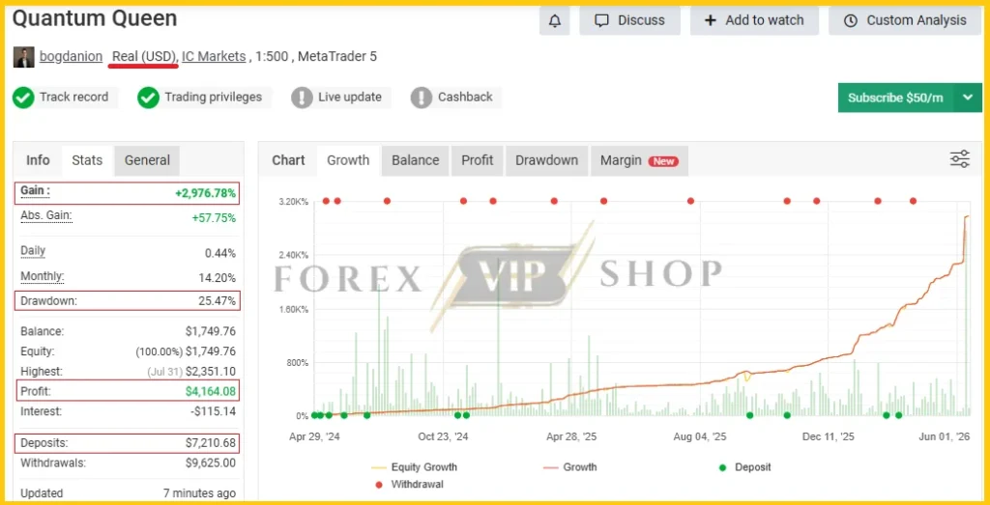Image resolution: width=990 pixels, height=505 pixels.
Task: Open the Profit chart tab
Action: [x=478, y=160]
